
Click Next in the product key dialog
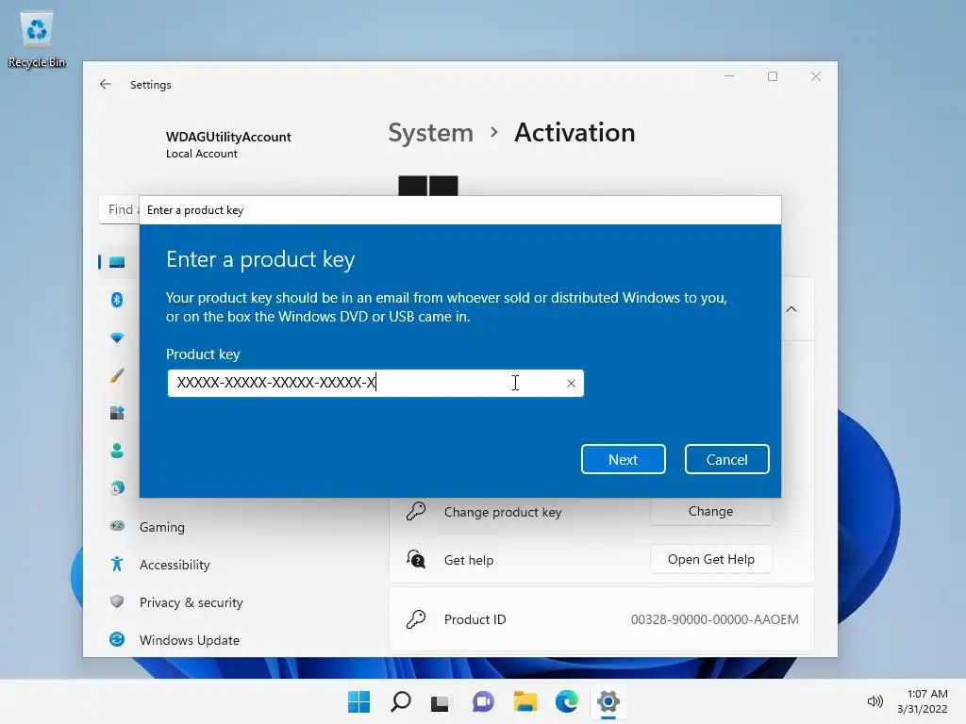(623, 459)
